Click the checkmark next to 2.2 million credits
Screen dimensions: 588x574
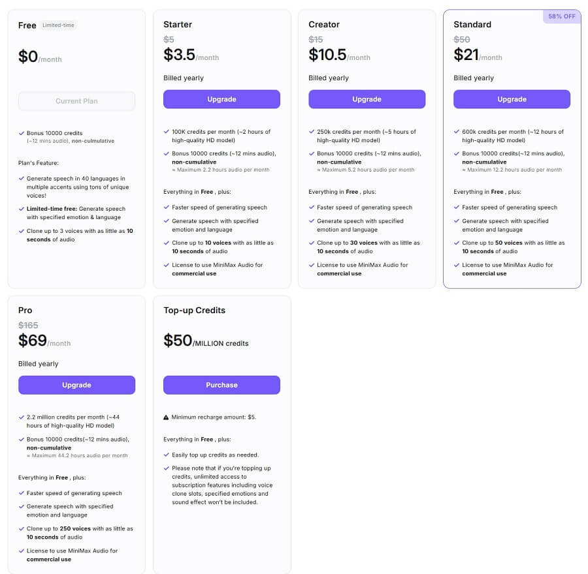21,417
